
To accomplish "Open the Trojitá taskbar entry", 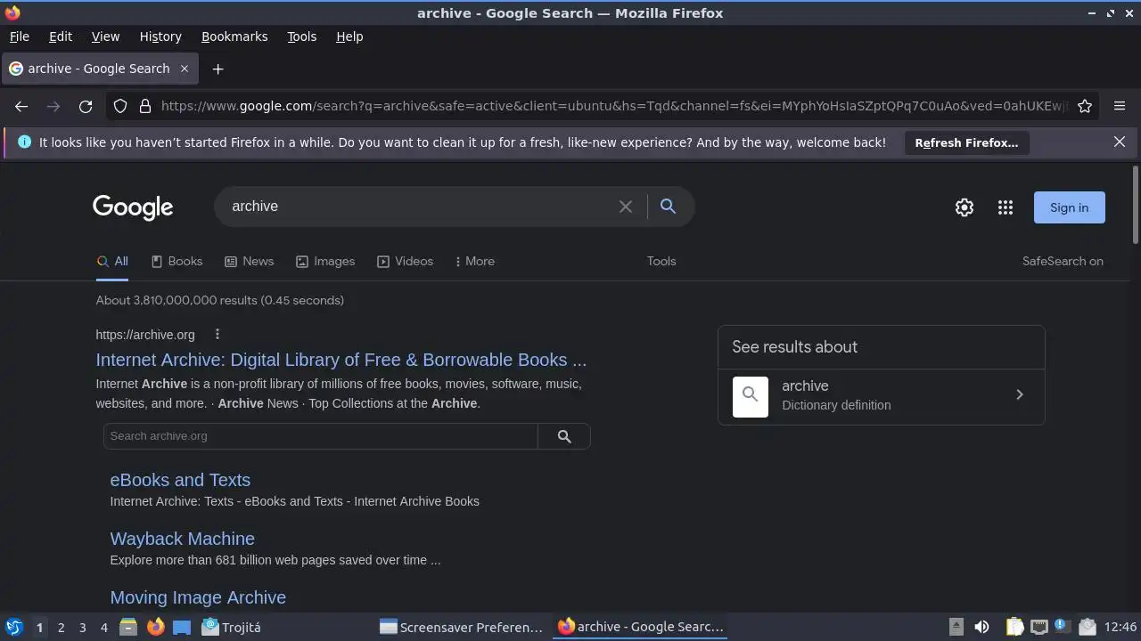I will (x=232, y=627).
